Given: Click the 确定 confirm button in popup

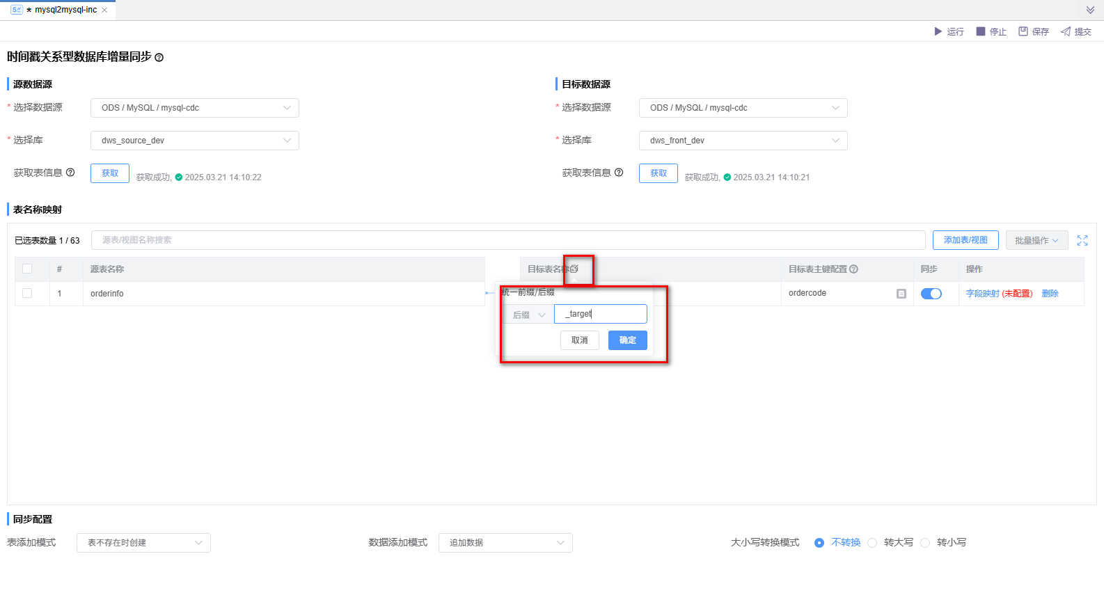Looking at the screenshot, I should click(x=627, y=340).
